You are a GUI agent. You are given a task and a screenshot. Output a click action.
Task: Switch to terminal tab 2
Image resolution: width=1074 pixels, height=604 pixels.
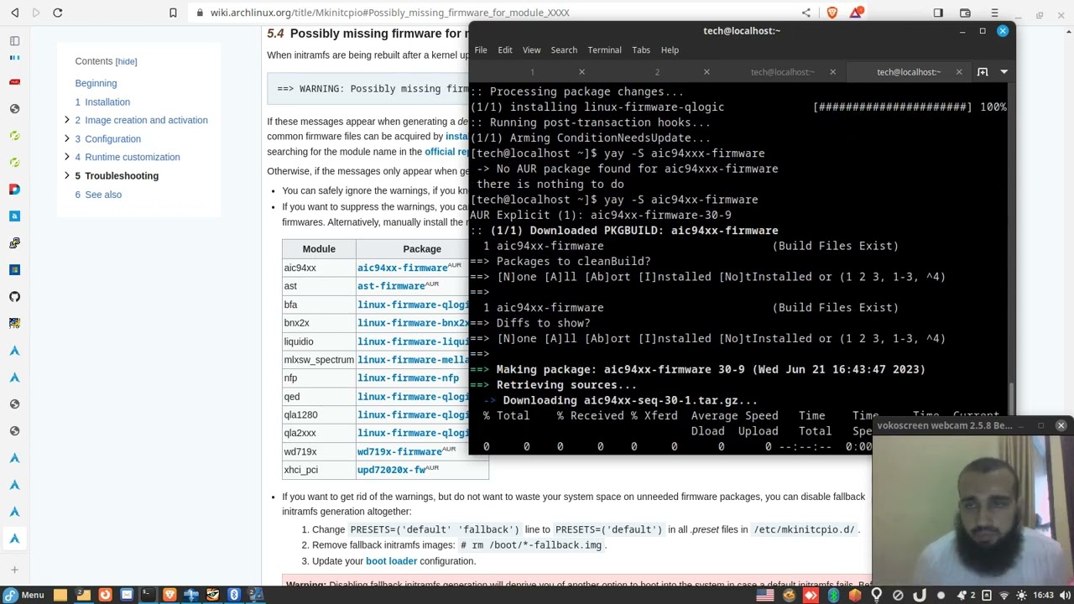click(x=657, y=72)
